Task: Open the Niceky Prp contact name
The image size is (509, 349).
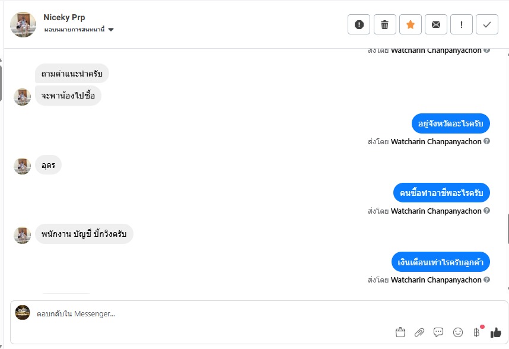Action: pos(64,17)
